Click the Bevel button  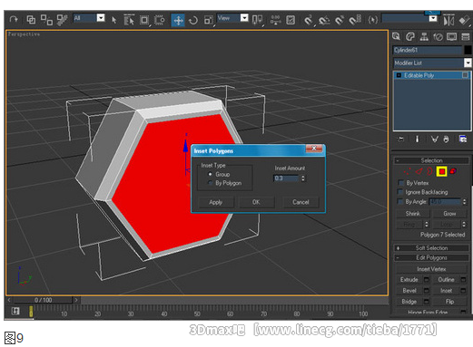(409, 291)
